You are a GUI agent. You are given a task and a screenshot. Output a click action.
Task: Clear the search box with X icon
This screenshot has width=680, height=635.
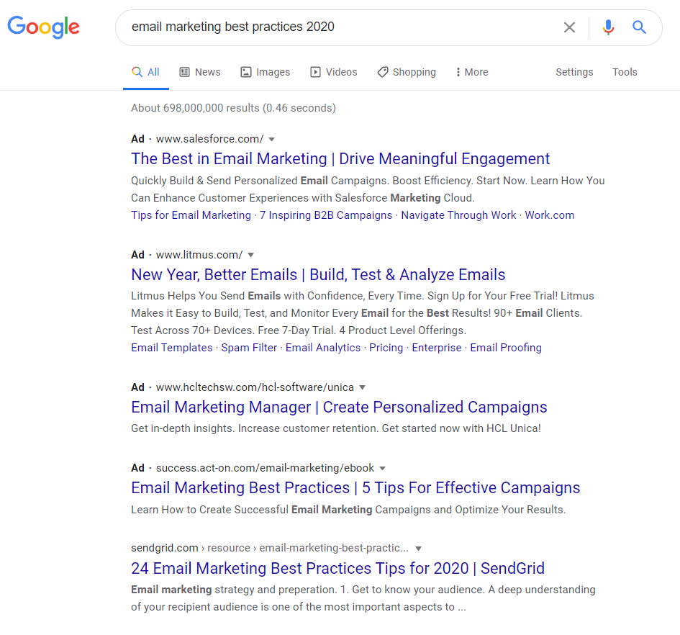click(x=569, y=27)
